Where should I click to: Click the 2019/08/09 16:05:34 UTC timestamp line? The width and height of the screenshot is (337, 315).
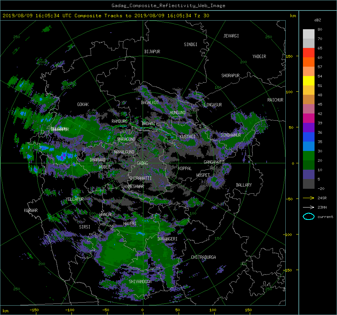click(x=106, y=16)
